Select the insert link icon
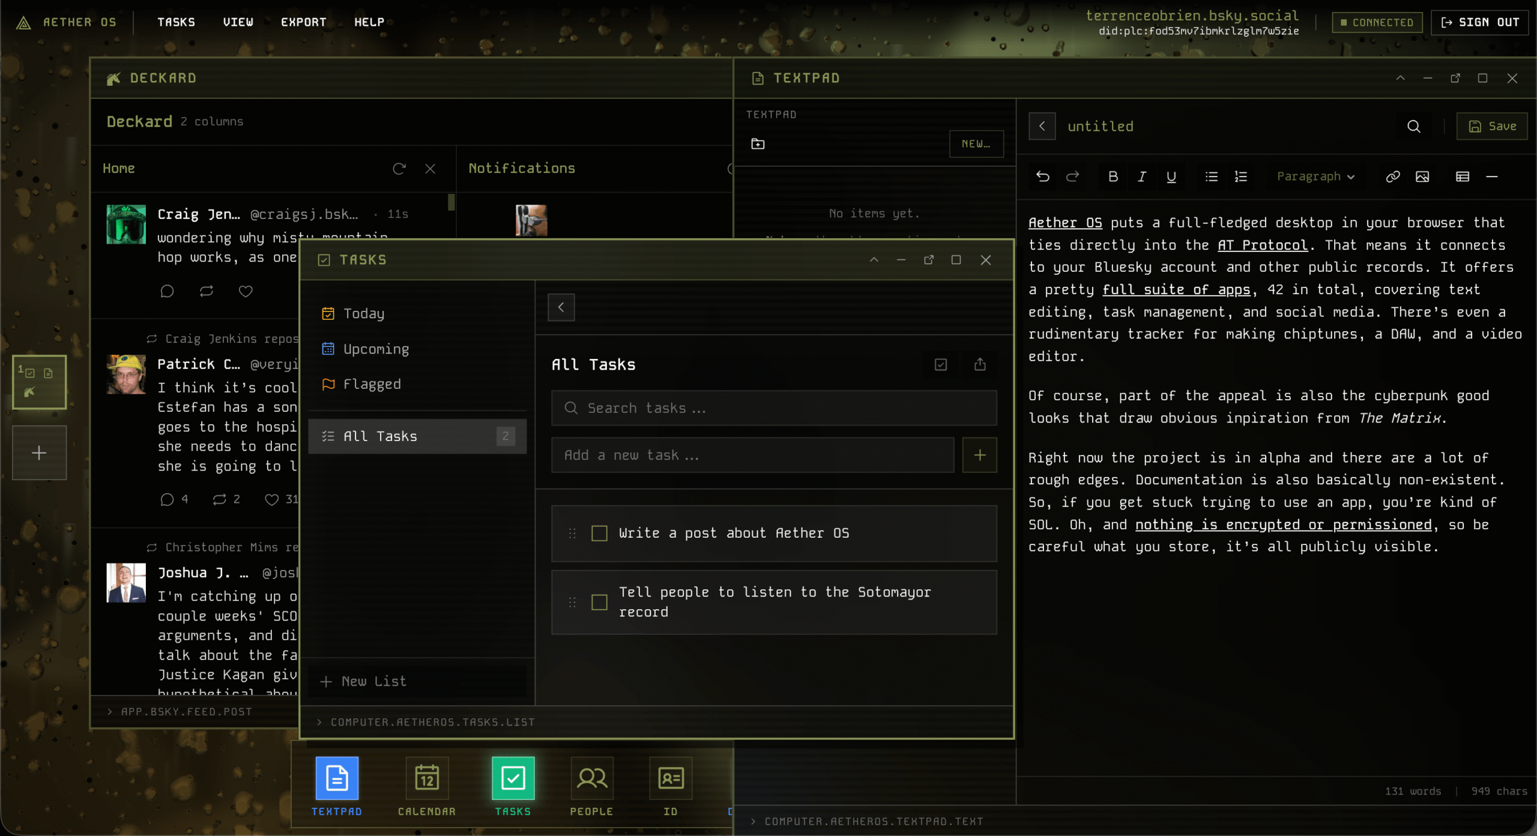Image resolution: width=1537 pixels, height=836 pixels. click(x=1393, y=176)
